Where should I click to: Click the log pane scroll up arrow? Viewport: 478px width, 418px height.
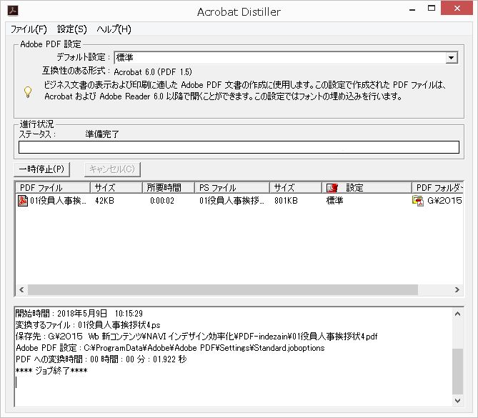coord(457,314)
